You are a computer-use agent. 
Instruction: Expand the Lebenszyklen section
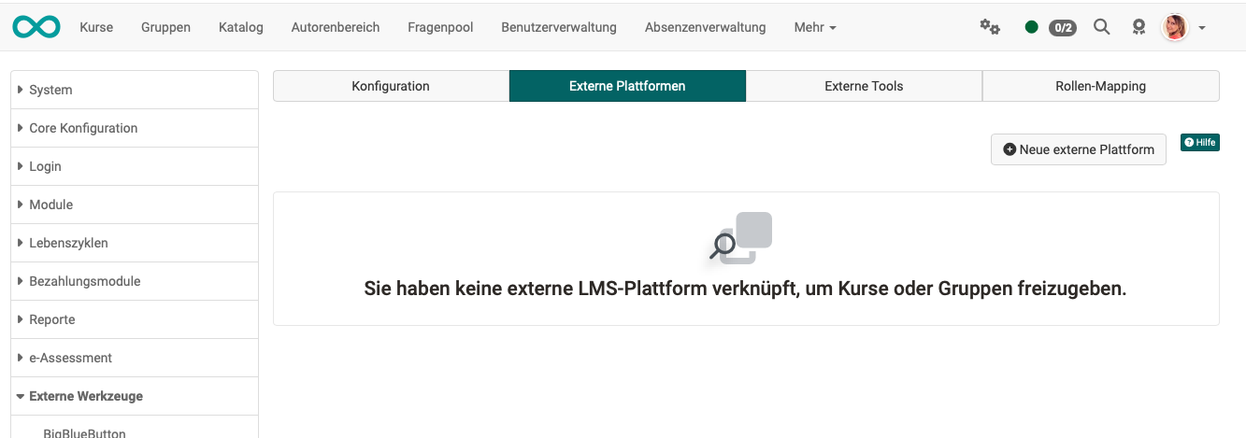[135, 243]
